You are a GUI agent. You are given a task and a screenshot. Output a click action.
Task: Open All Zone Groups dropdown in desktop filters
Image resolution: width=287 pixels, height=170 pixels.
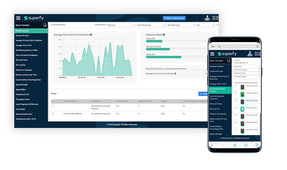[x=151, y=25]
